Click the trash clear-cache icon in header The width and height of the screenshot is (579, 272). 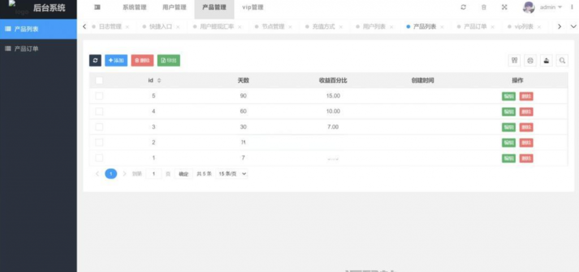[484, 7]
